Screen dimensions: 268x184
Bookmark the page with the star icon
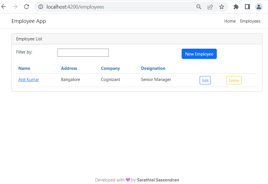(222, 7)
